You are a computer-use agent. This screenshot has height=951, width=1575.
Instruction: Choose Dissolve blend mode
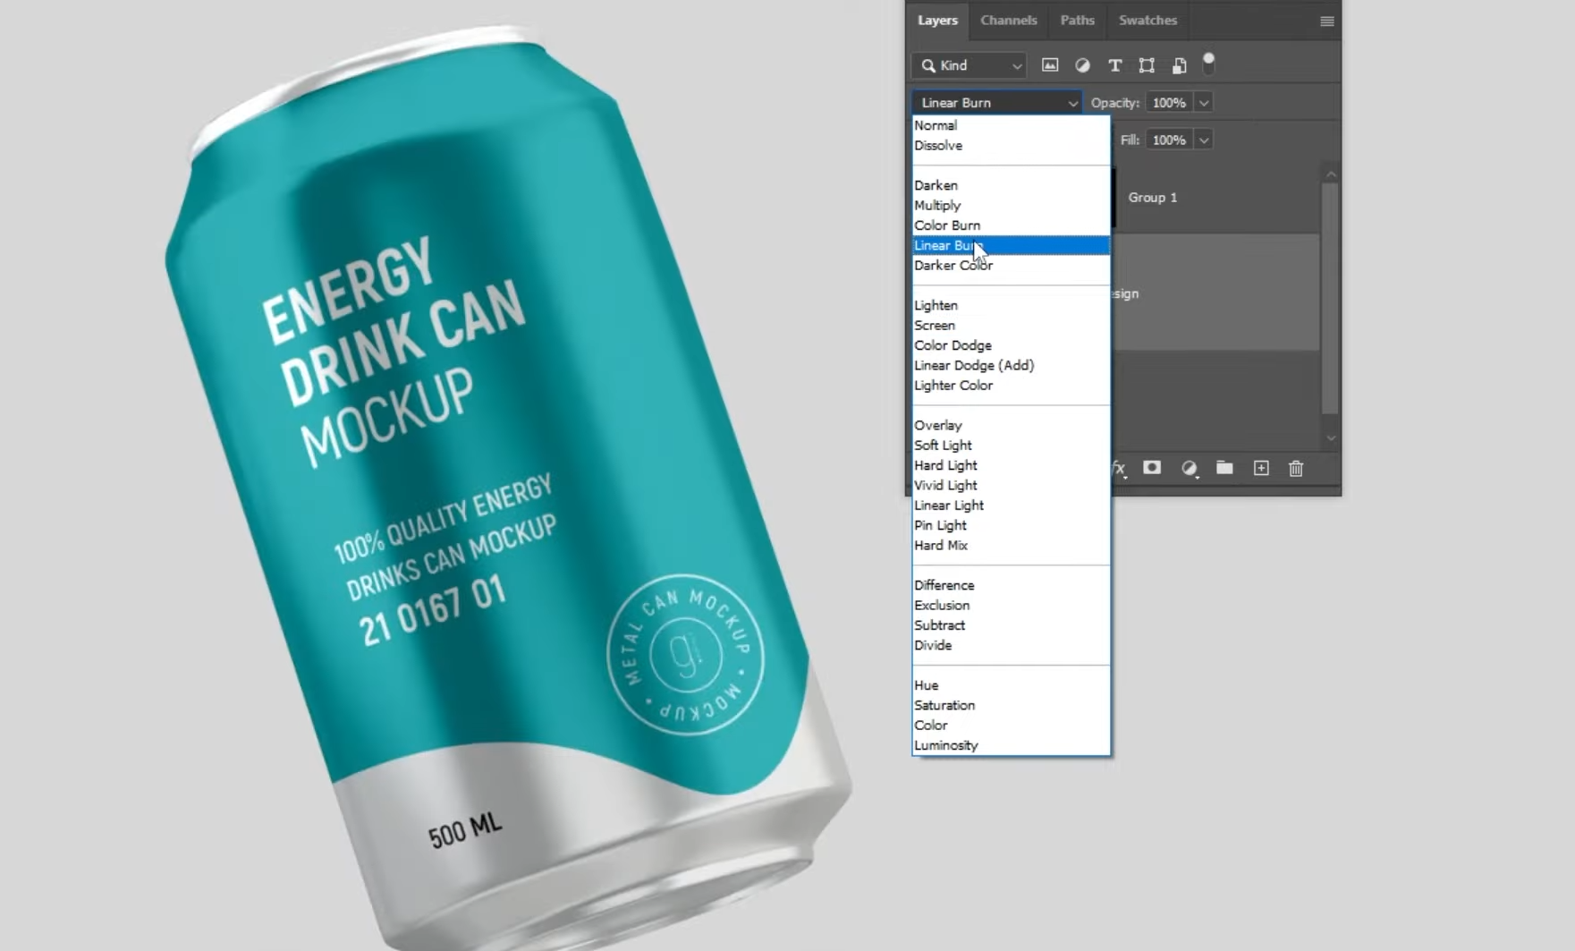1011,145
